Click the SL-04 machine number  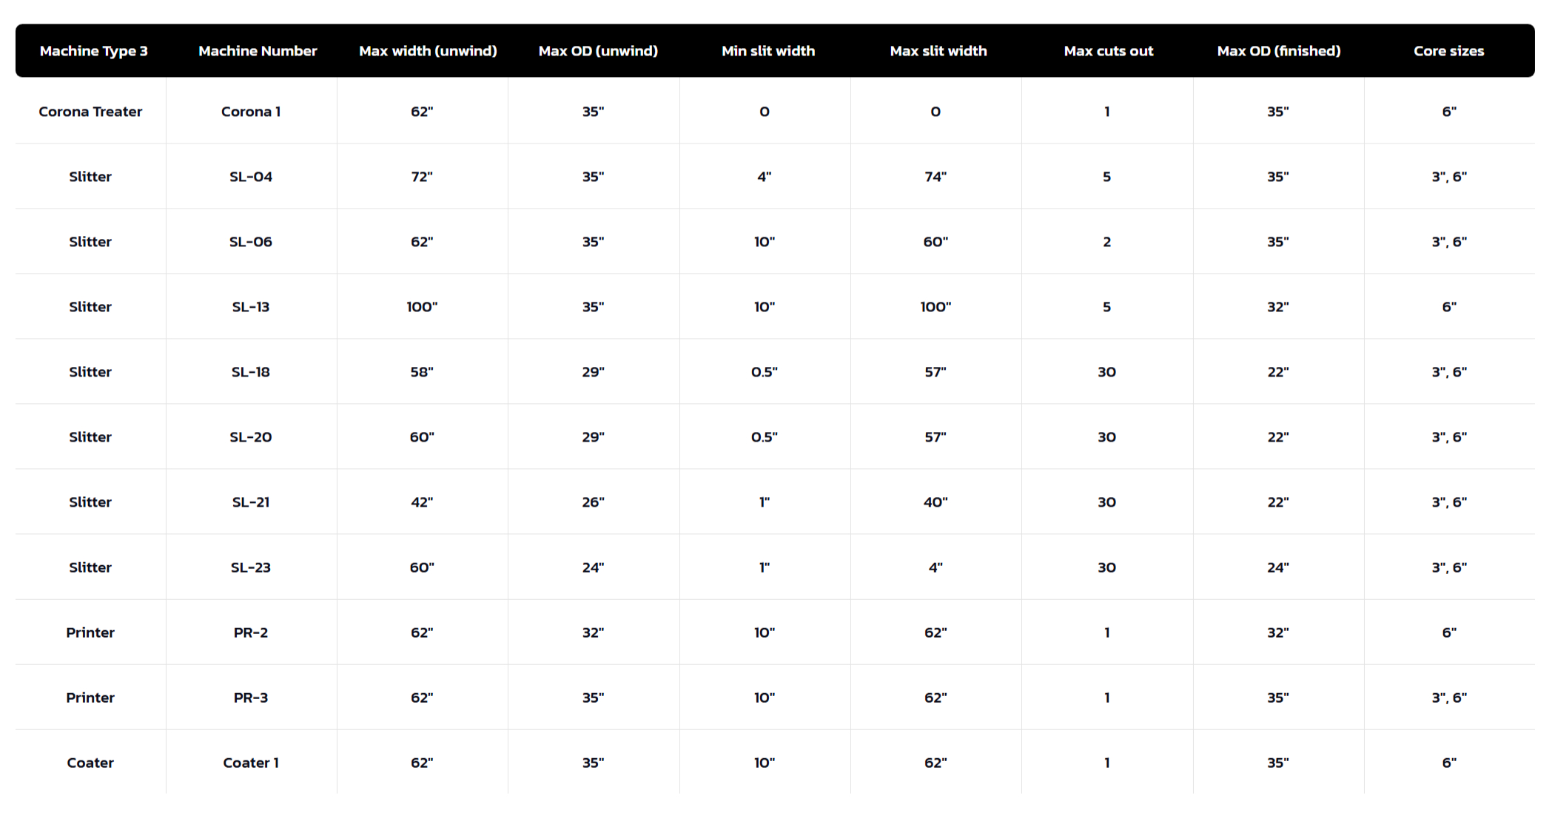251,177
